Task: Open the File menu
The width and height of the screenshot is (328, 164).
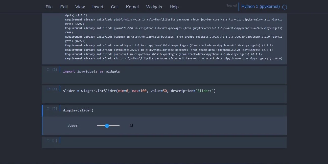Action: pos(49,7)
